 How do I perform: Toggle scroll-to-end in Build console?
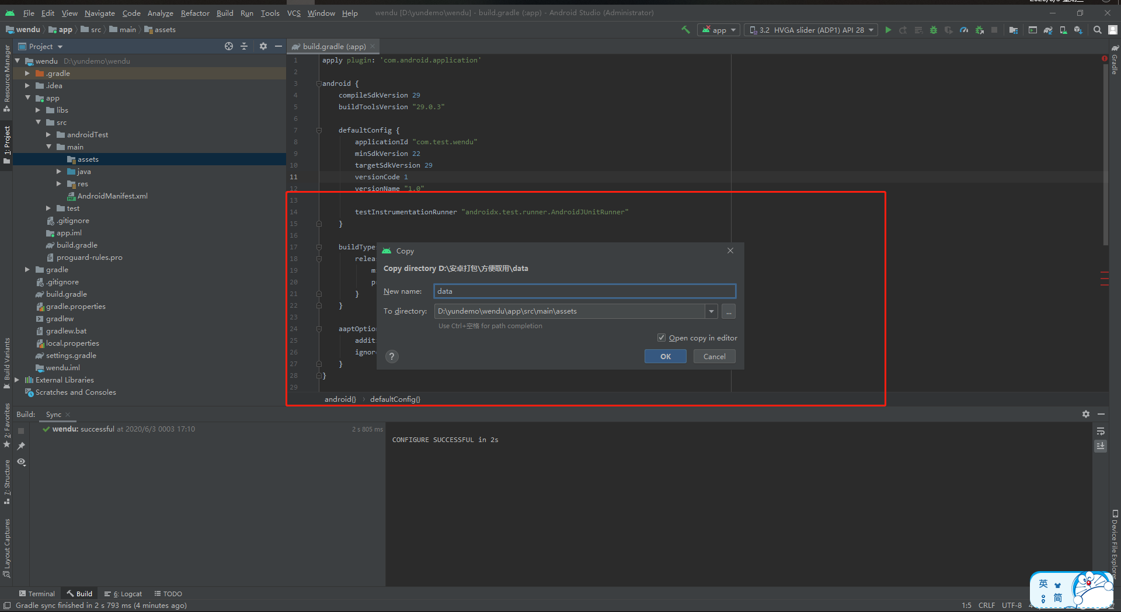[x=1101, y=446]
